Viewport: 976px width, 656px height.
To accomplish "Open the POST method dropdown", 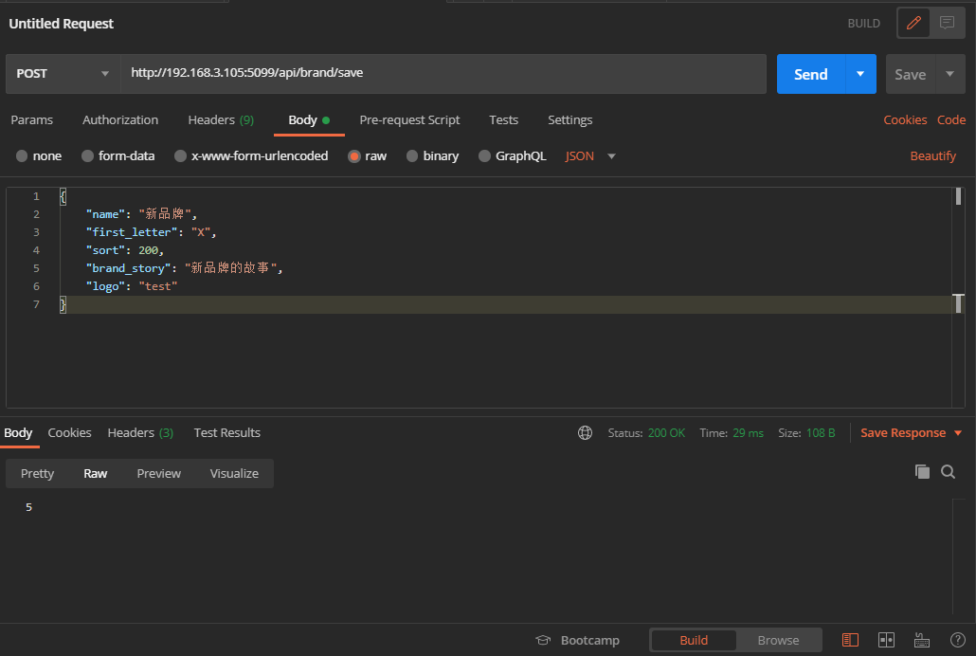I will click(x=63, y=74).
